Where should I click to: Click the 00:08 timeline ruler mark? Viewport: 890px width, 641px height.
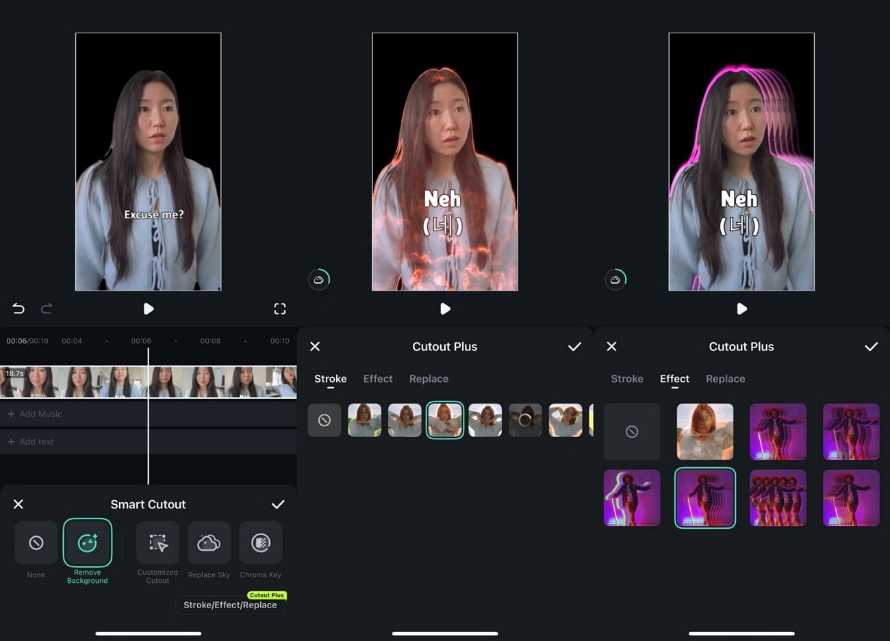[210, 341]
